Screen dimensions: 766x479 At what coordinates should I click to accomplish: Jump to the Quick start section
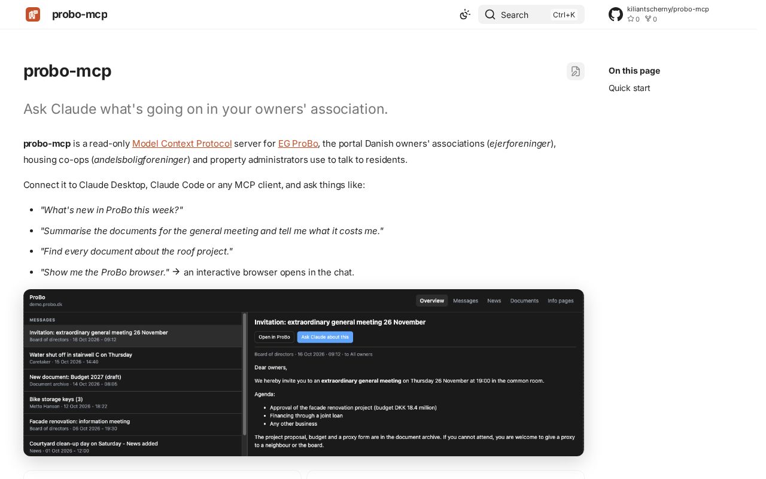(x=629, y=88)
